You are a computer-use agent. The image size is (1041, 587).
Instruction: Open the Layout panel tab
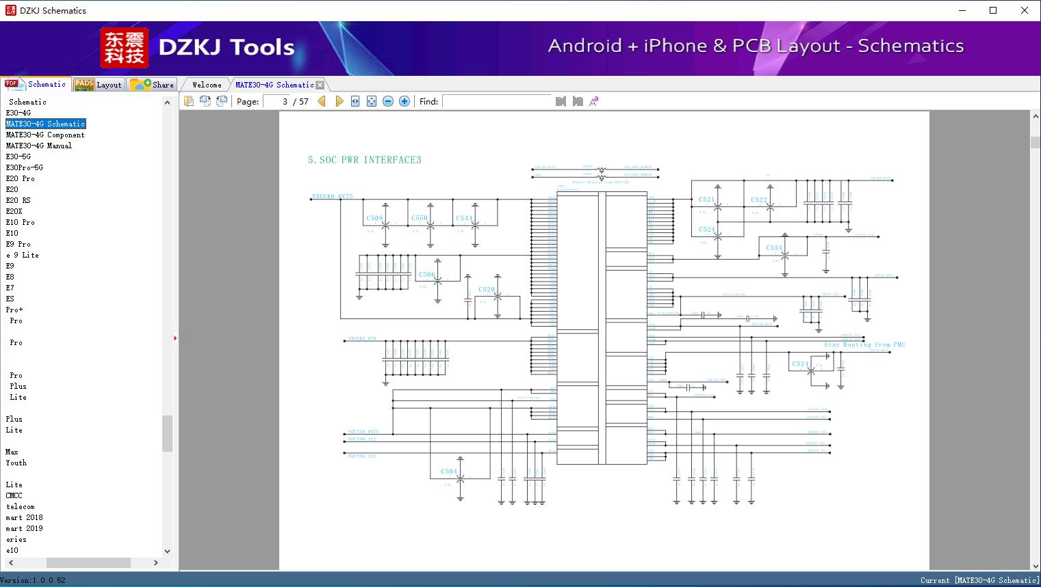(x=99, y=85)
